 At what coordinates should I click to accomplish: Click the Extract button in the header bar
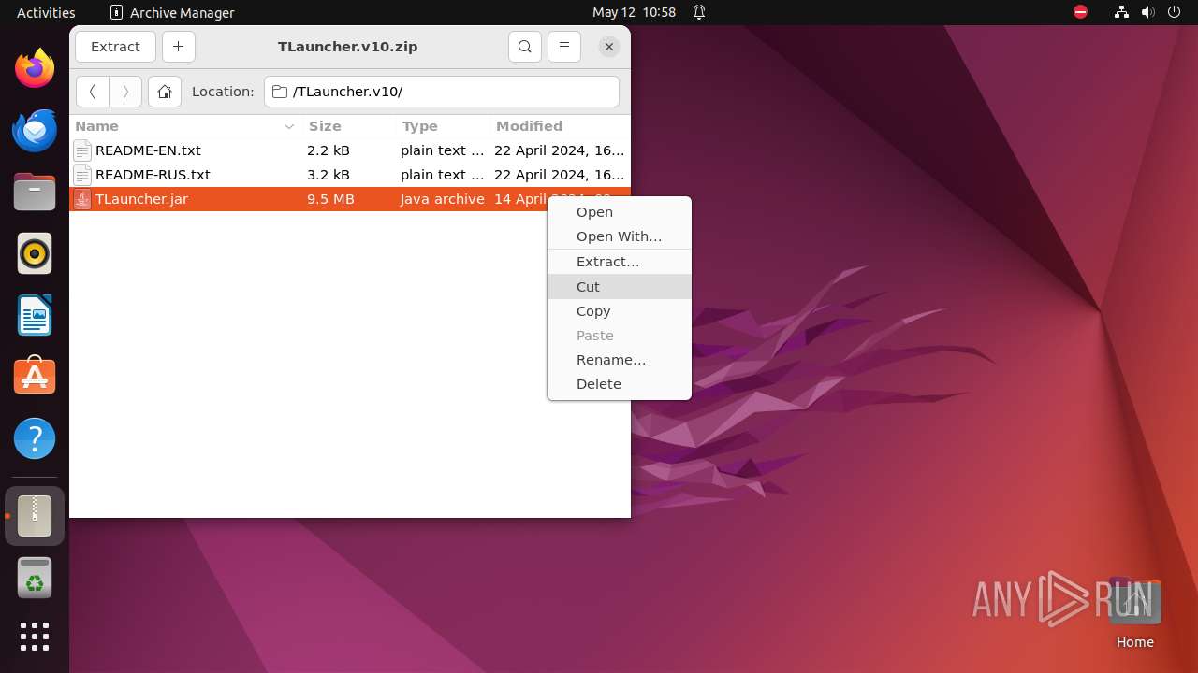[x=115, y=47]
